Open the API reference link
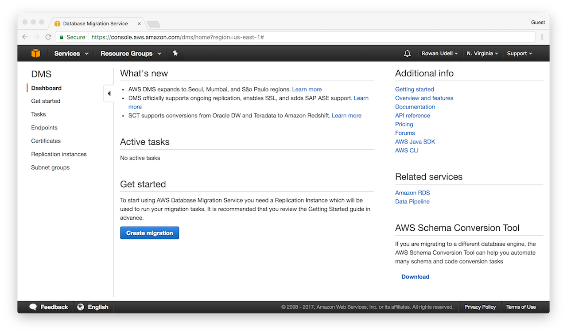The image size is (567, 334). (412, 116)
